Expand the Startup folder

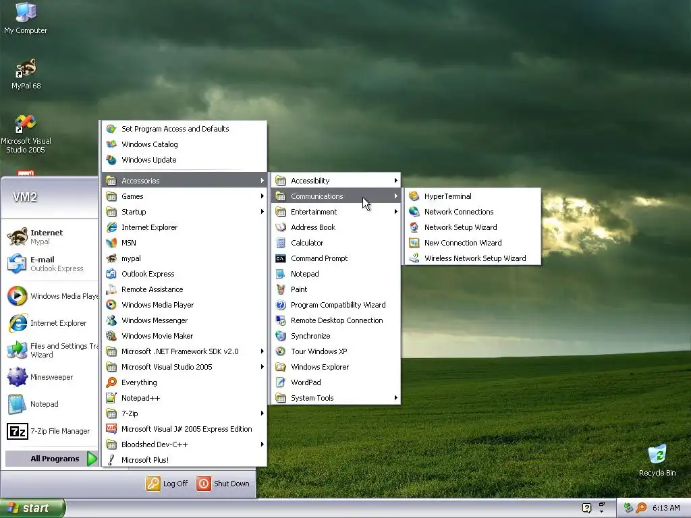(x=184, y=212)
